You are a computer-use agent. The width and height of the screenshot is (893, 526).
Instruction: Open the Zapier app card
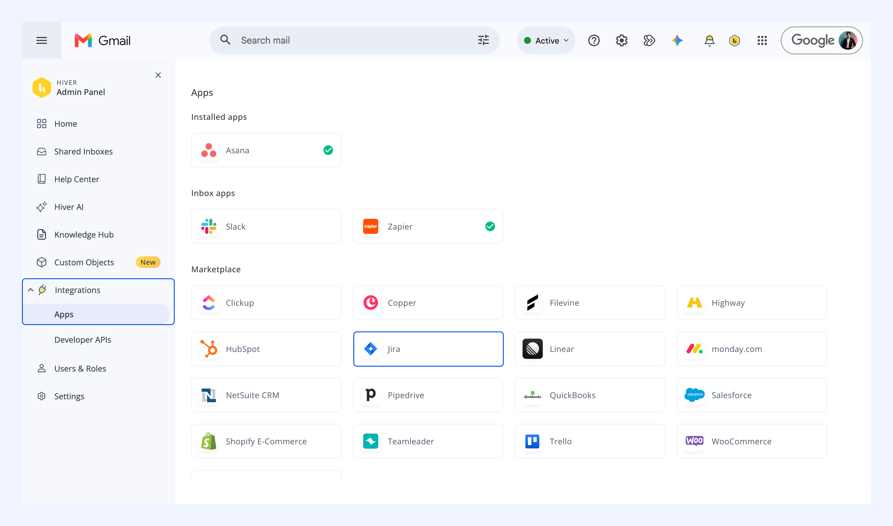(428, 227)
